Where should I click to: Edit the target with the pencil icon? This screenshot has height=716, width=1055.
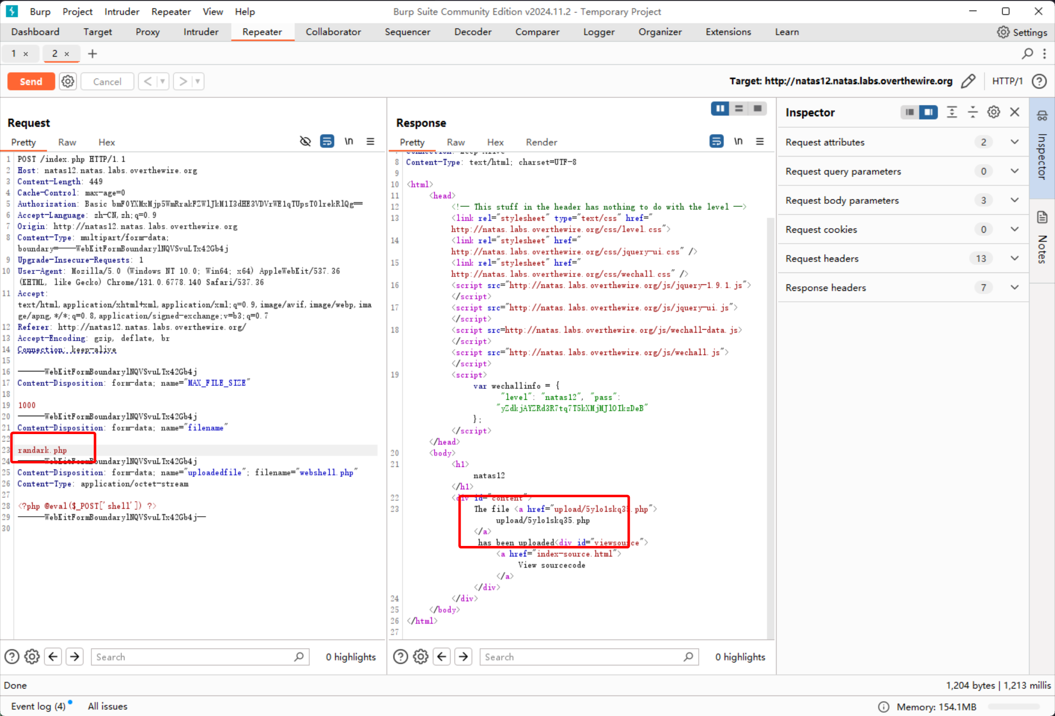tap(968, 81)
